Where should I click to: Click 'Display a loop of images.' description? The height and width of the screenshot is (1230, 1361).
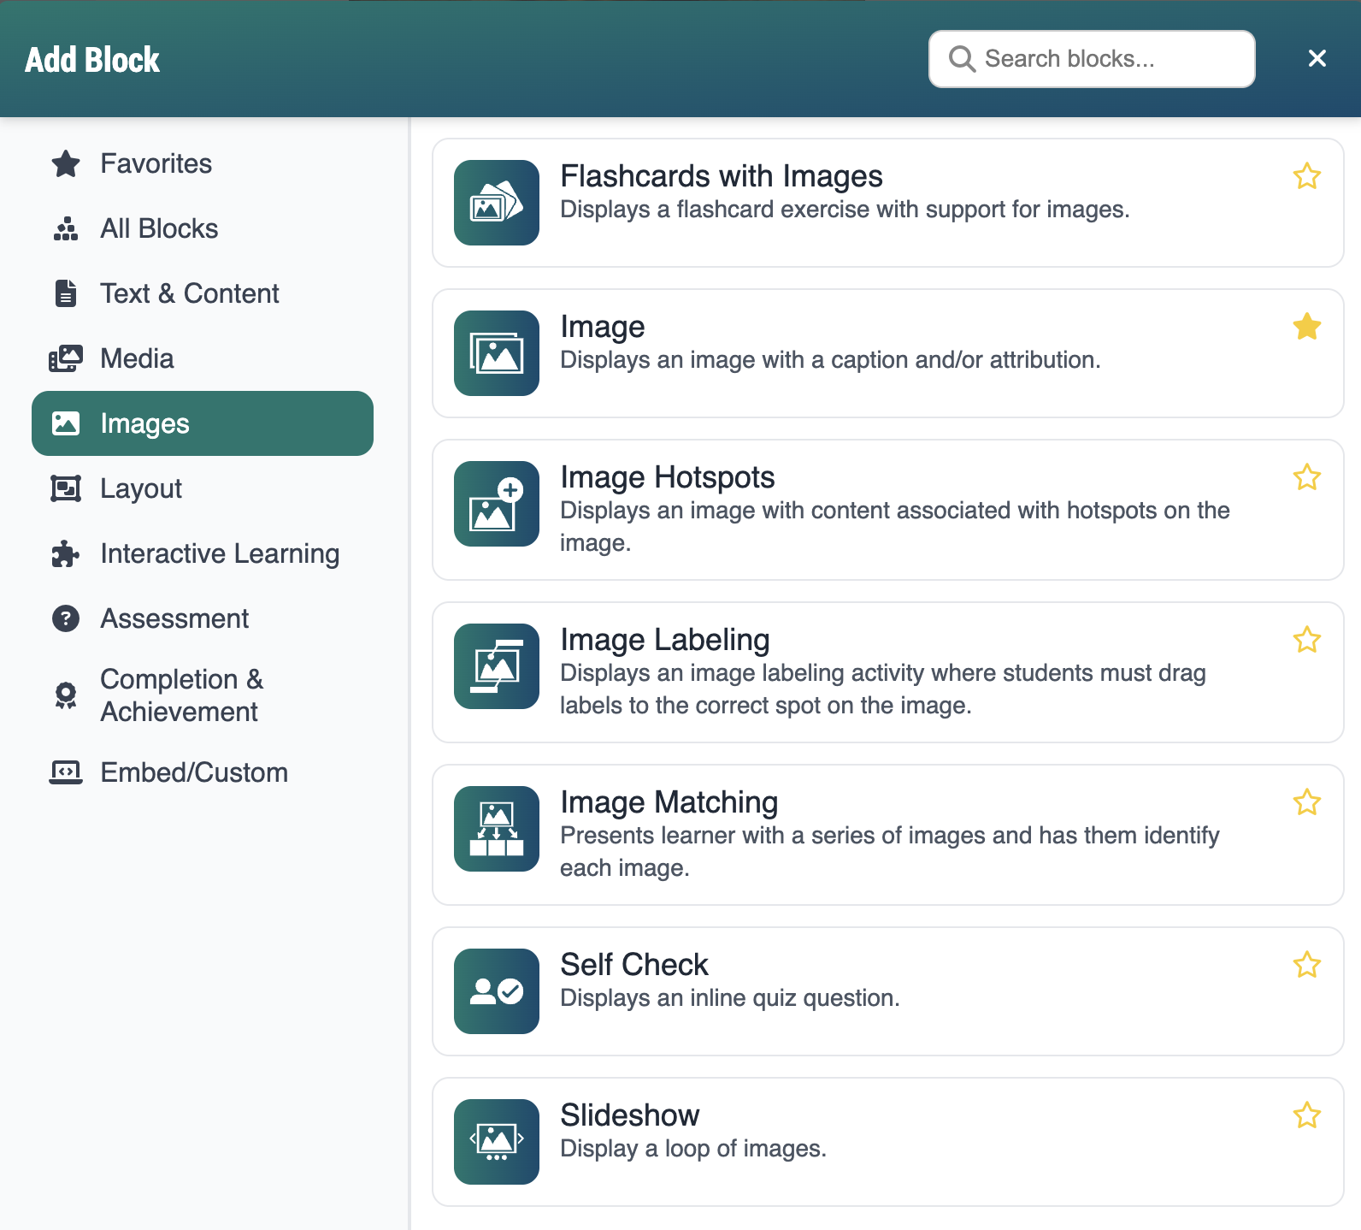693,1149
